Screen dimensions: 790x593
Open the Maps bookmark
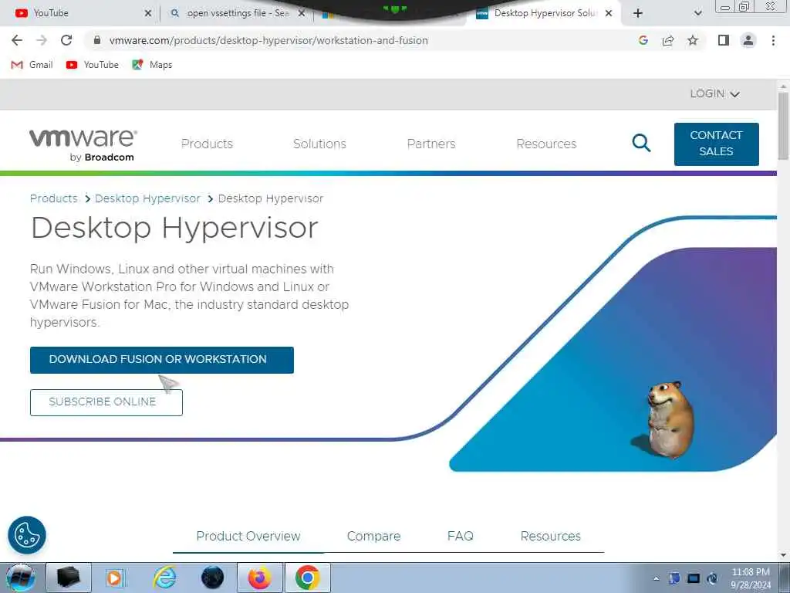click(x=152, y=65)
